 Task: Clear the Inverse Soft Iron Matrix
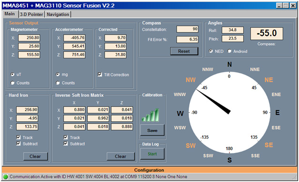point(120,156)
